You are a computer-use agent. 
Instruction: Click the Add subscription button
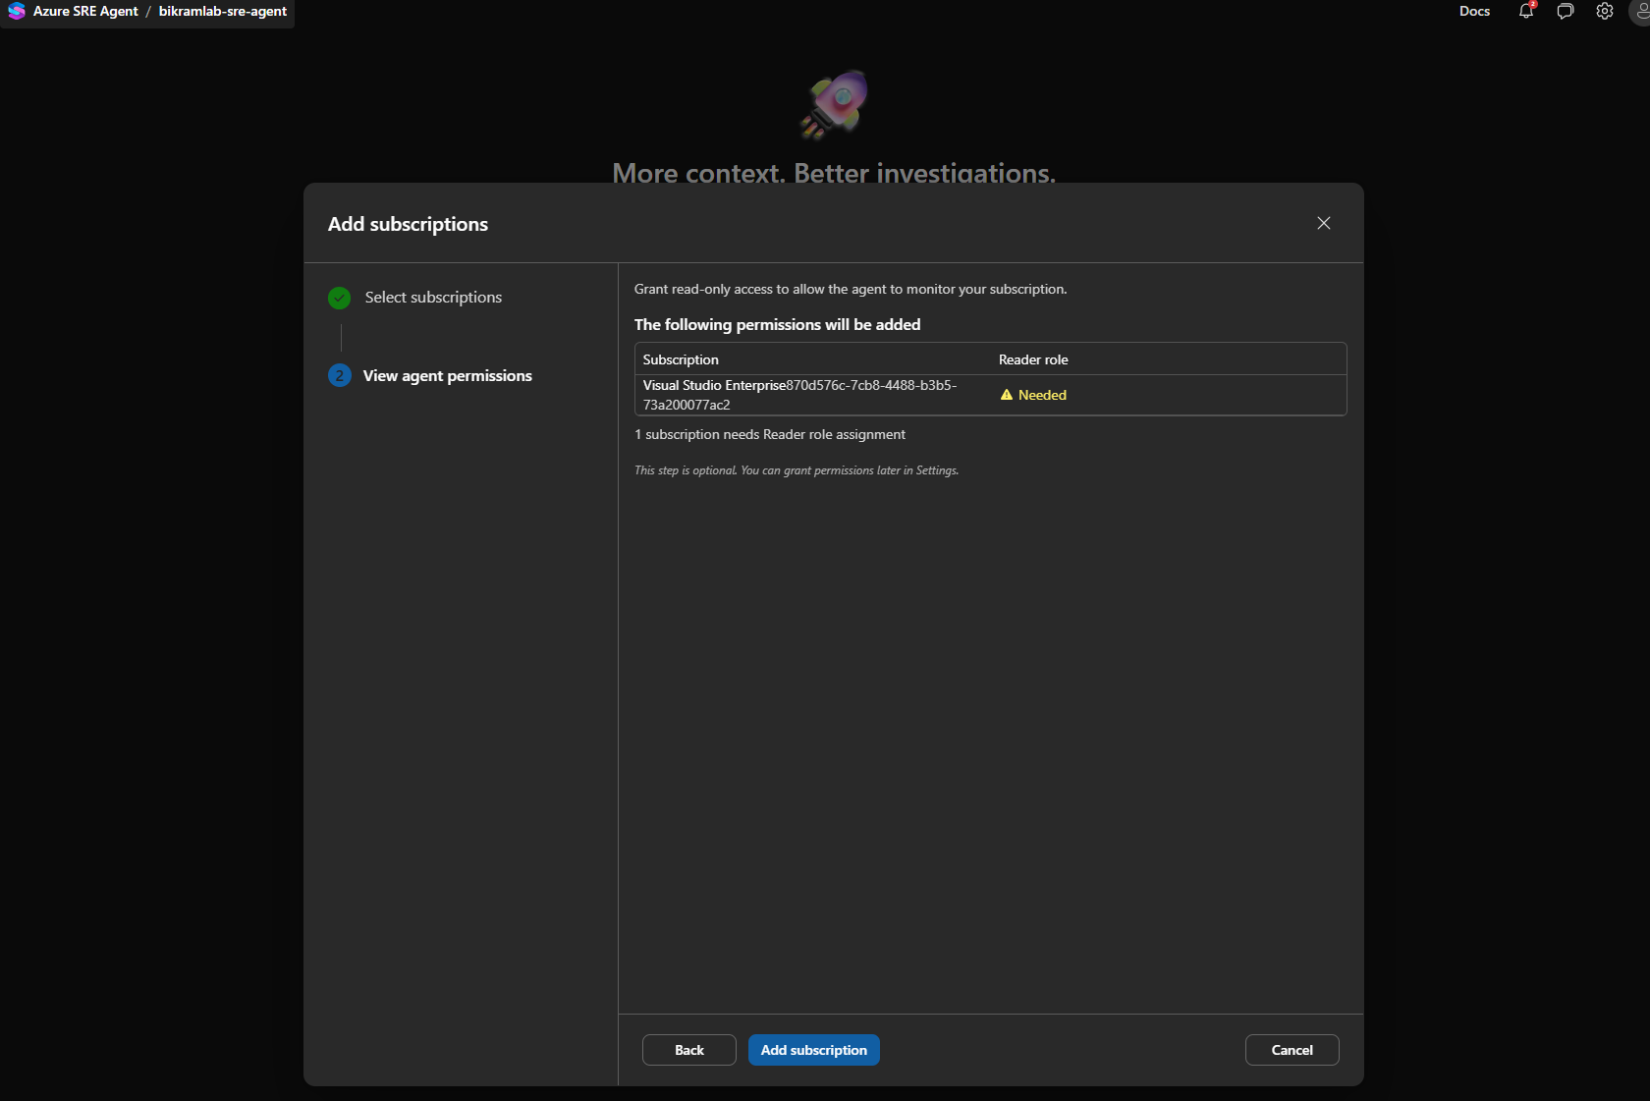pos(814,1050)
